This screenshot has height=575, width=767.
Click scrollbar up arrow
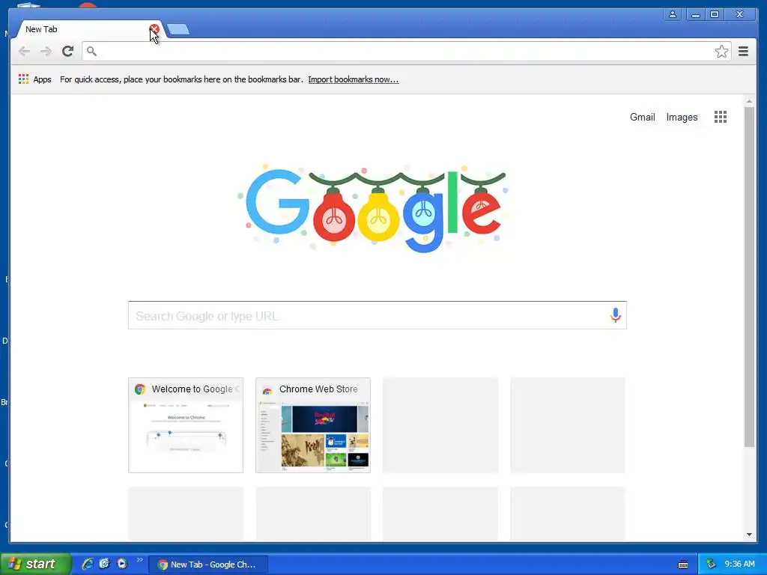[x=749, y=101]
